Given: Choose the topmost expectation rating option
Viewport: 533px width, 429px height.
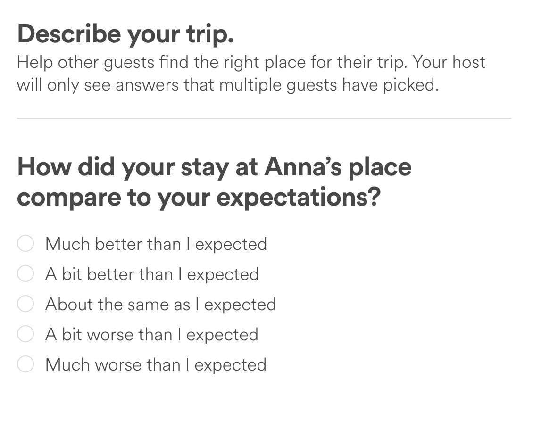Looking at the screenshot, I should click(25, 244).
